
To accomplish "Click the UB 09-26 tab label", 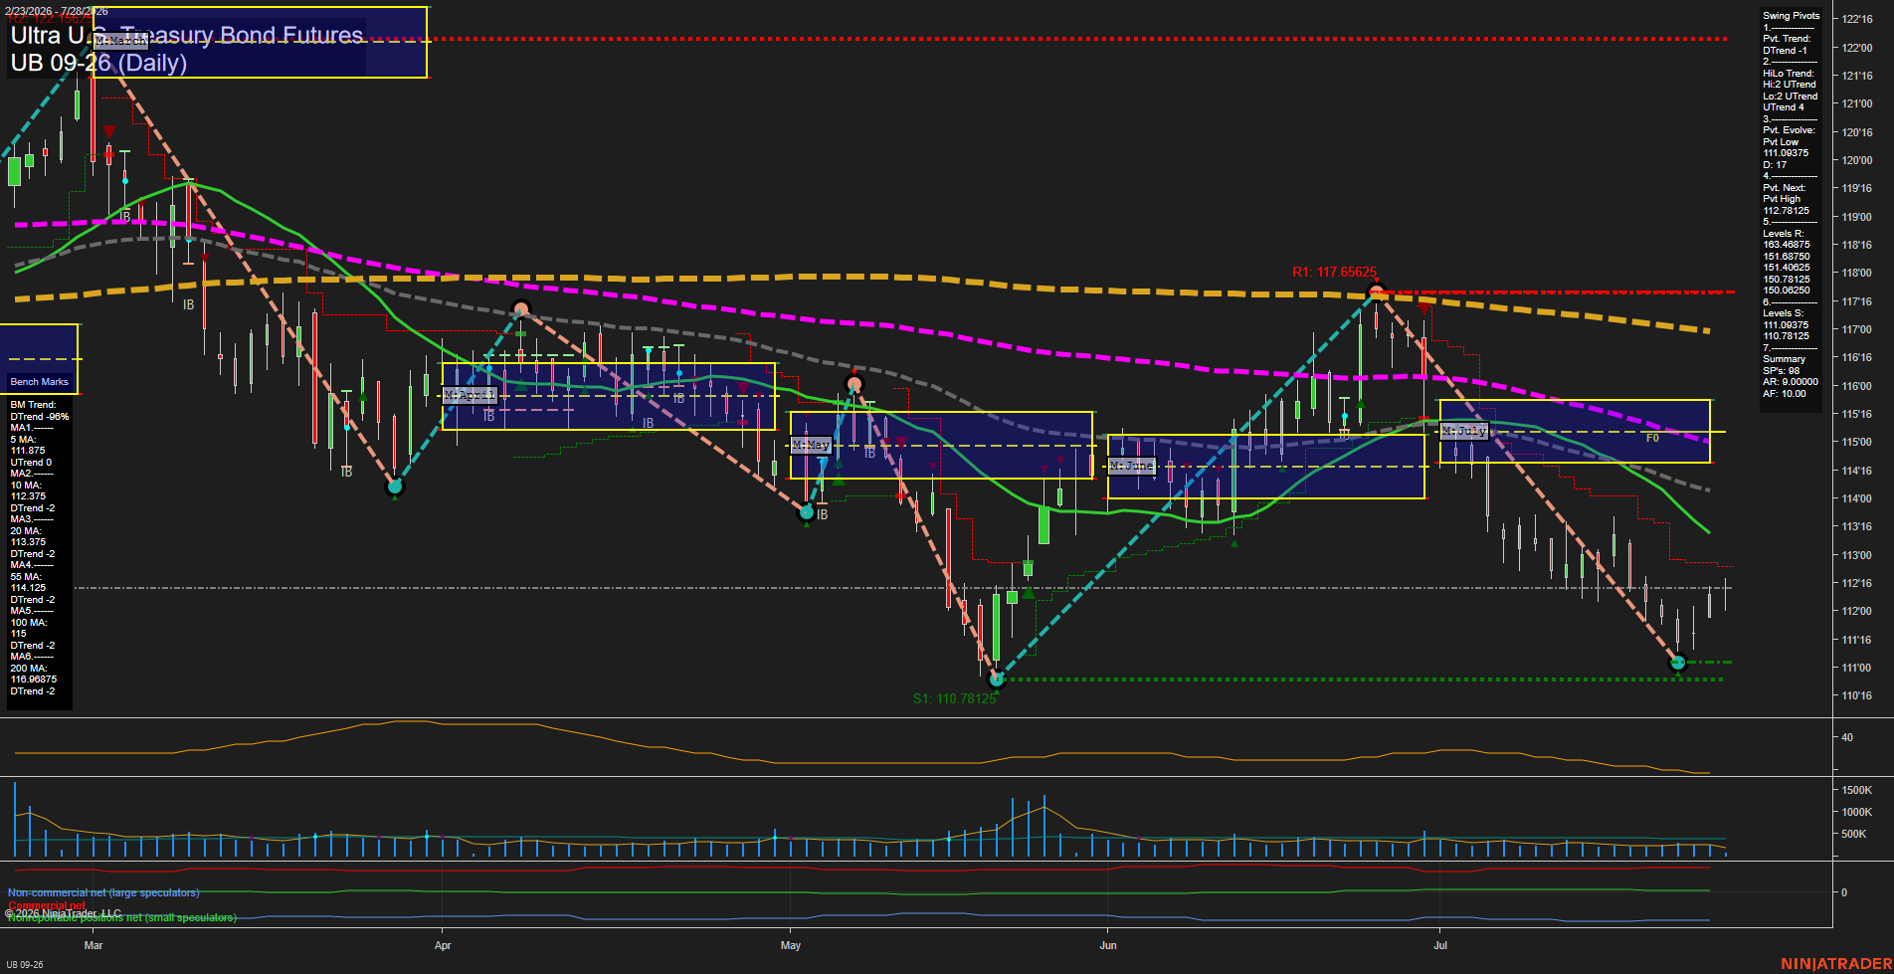I will point(24,964).
